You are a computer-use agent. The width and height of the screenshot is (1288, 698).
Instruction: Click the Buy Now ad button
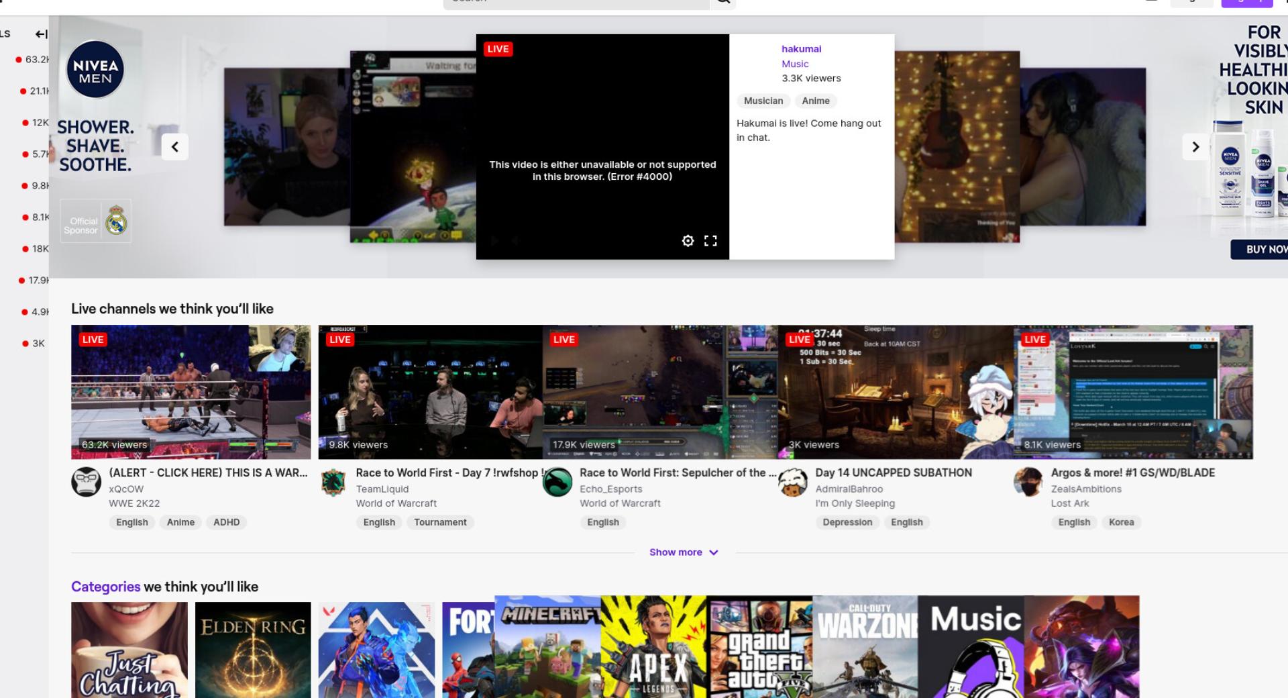pos(1260,249)
